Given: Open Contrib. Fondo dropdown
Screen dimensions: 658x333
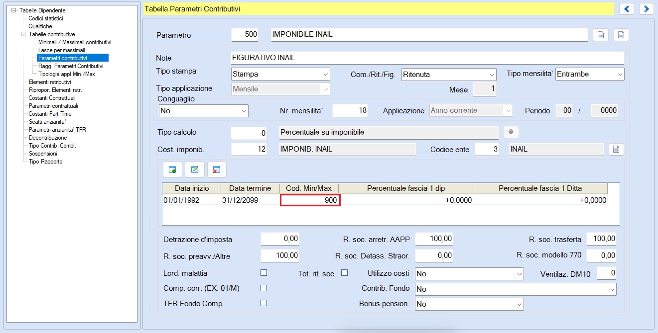Looking at the screenshot, I should [516, 289].
